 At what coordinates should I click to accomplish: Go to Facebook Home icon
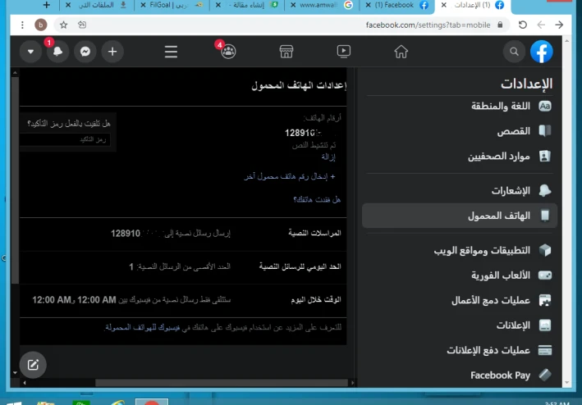coord(401,52)
